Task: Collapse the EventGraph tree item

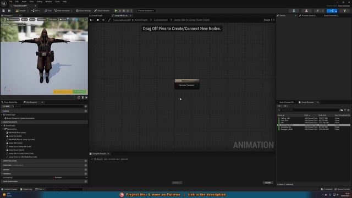Action: pos(2,115)
